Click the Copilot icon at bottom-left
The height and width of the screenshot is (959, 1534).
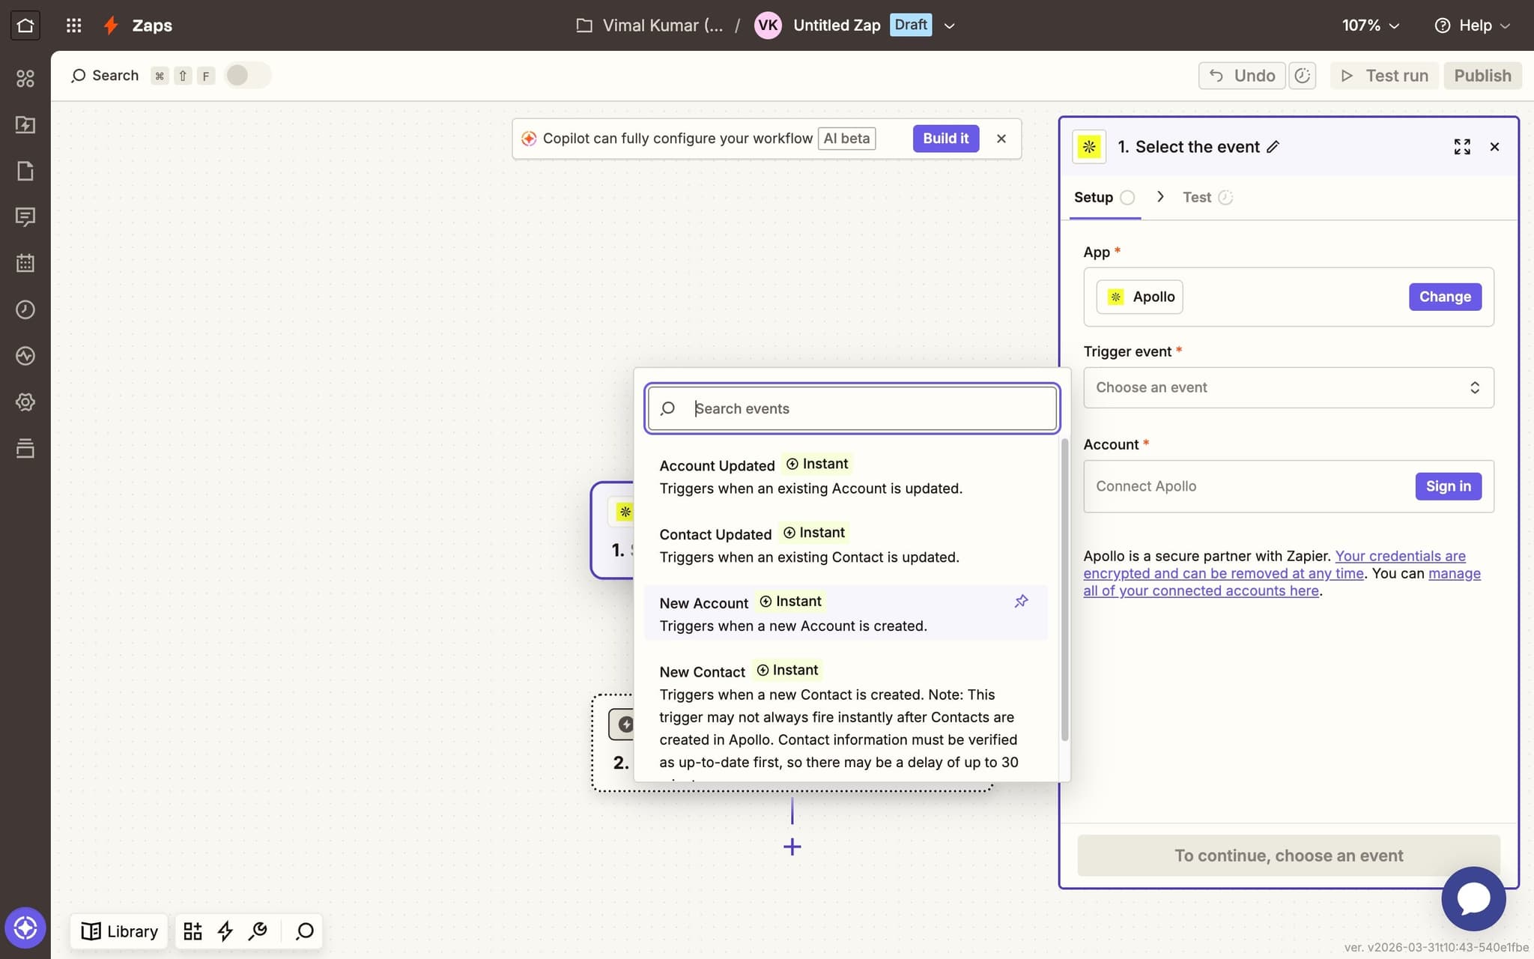click(x=25, y=928)
